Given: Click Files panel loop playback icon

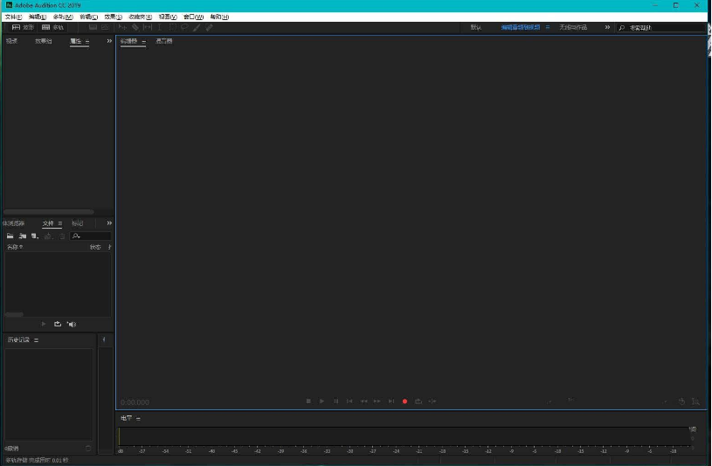Looking at the screenshot, I should click(x=58, y=324).
